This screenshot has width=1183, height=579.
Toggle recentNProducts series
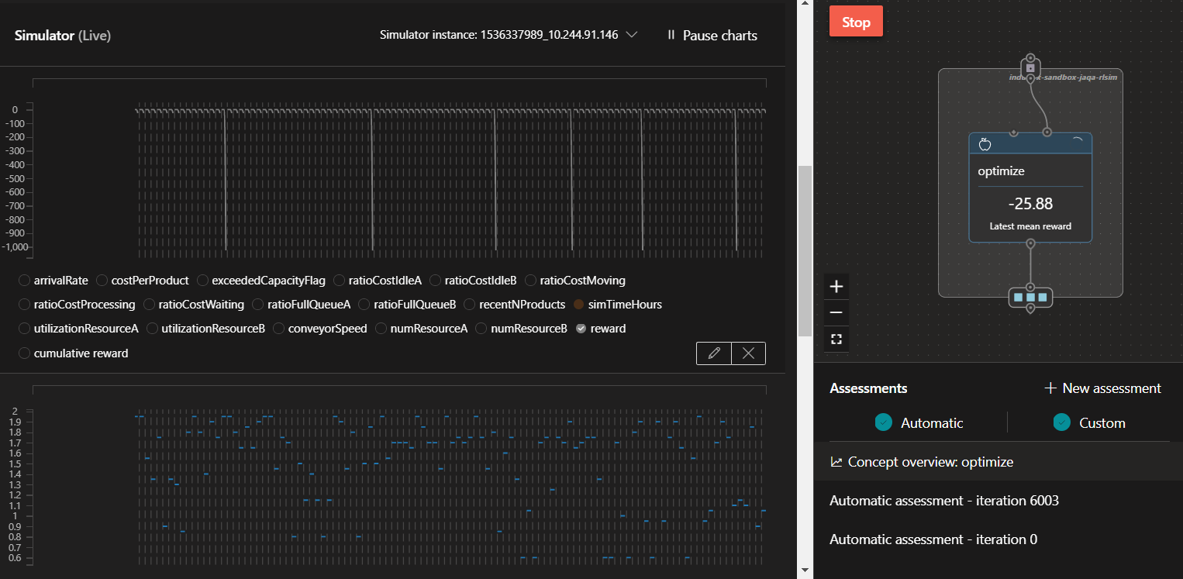(x=470, y=305)
